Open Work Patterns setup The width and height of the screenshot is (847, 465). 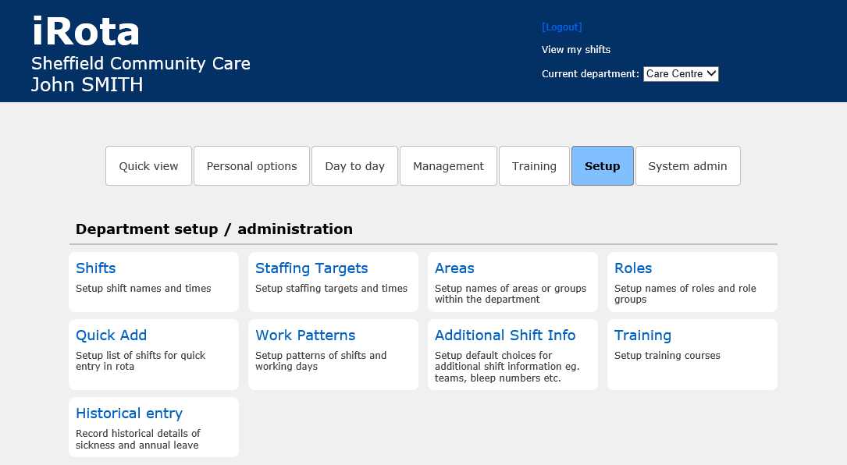[x=305, y=335]
